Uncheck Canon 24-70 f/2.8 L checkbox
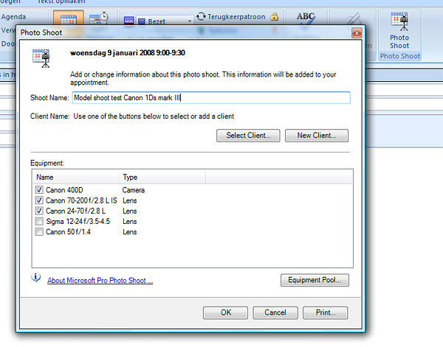The image size is (443, 347). click(39, 211)
